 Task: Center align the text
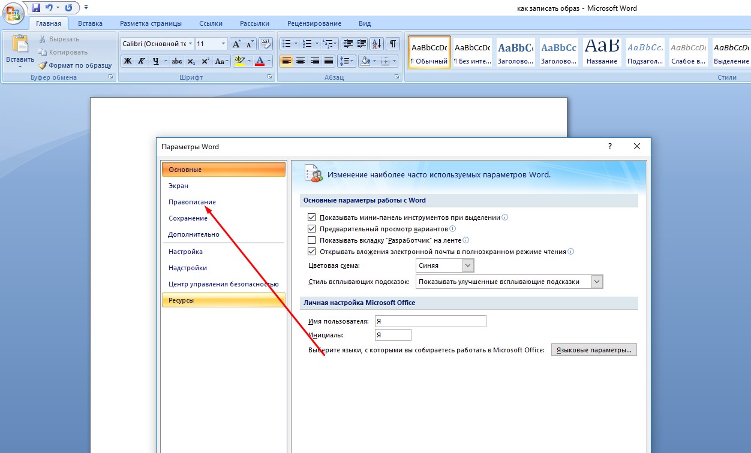tap(300, 61)
